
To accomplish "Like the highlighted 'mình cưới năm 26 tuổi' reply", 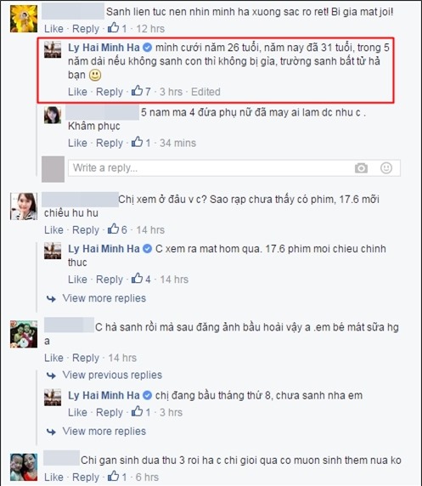I will click(77, 92).
